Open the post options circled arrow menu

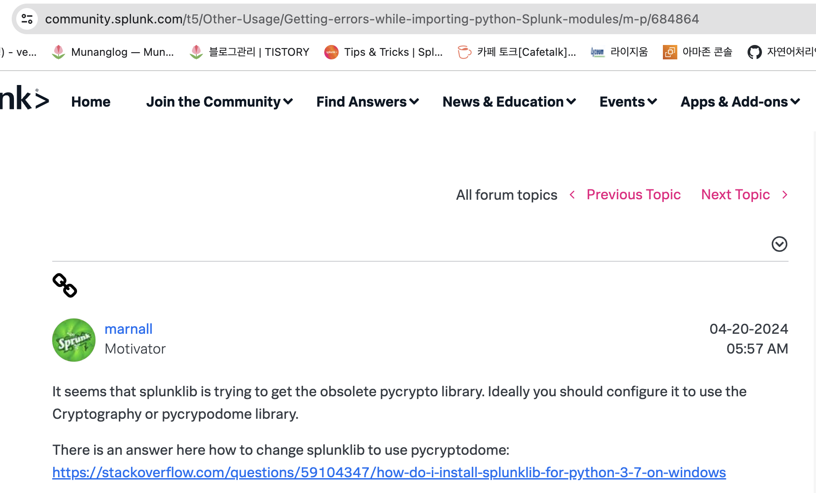[x=780, y=244]
